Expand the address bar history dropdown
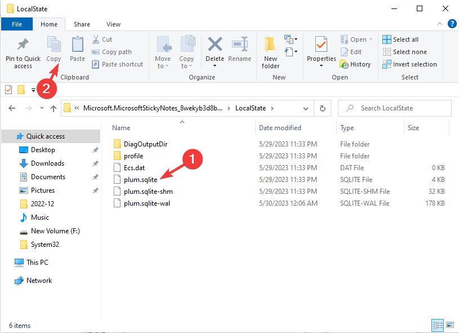Image resolution: width=459 pixels, height=333 pixels. 306,108
